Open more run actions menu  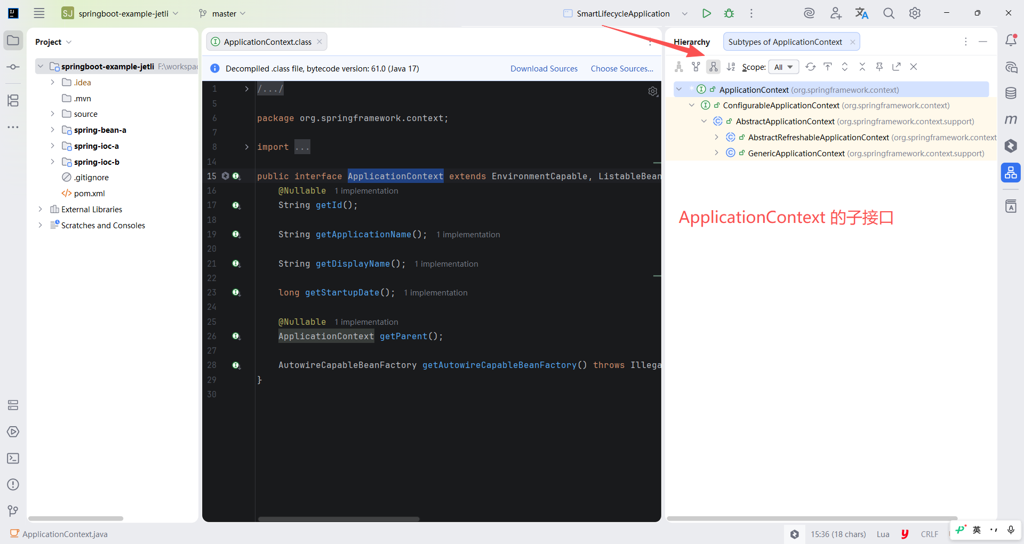(751, 13)
